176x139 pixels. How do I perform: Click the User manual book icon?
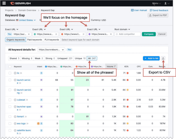tap(132, 10)
